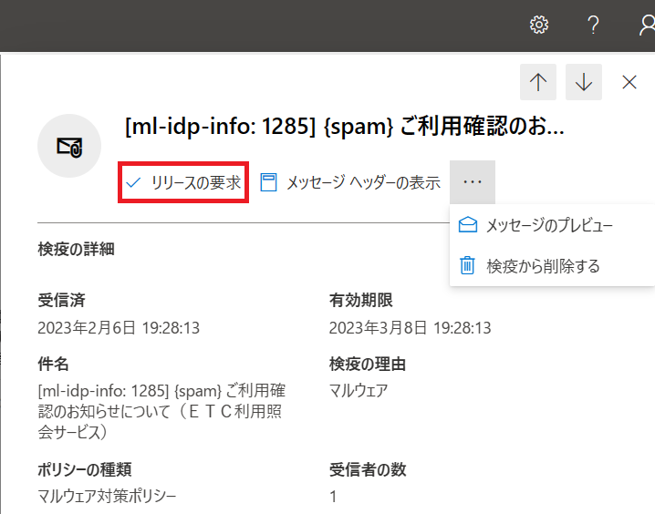Click the trash can delete icon
655x514 pixels.
coord(467,265)
